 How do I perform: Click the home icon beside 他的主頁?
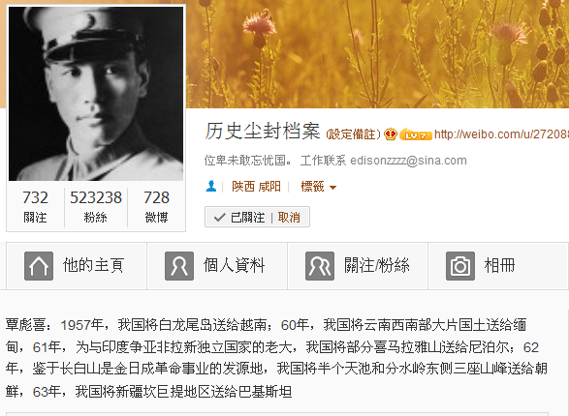click(x=39, y=266)
